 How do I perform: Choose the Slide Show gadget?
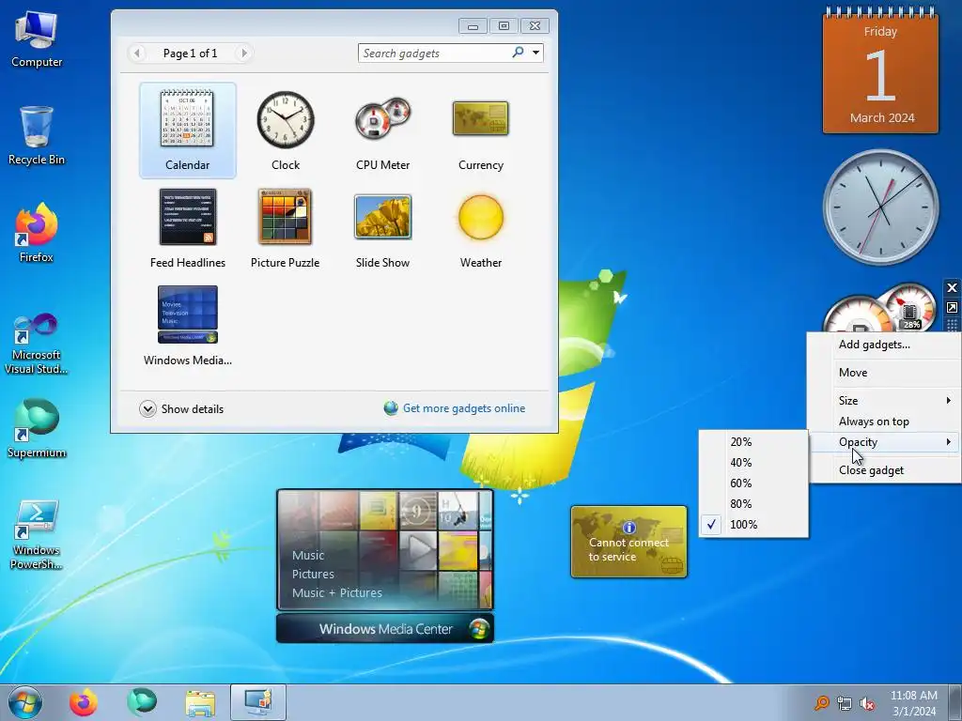(x=383, y=227)
